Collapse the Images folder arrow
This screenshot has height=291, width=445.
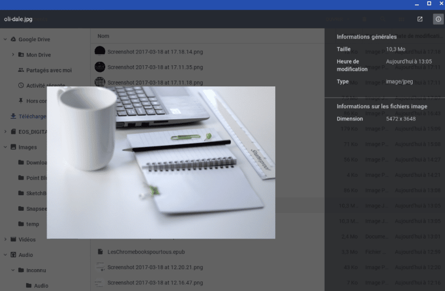pyautogui.click(x=5, y=147)
